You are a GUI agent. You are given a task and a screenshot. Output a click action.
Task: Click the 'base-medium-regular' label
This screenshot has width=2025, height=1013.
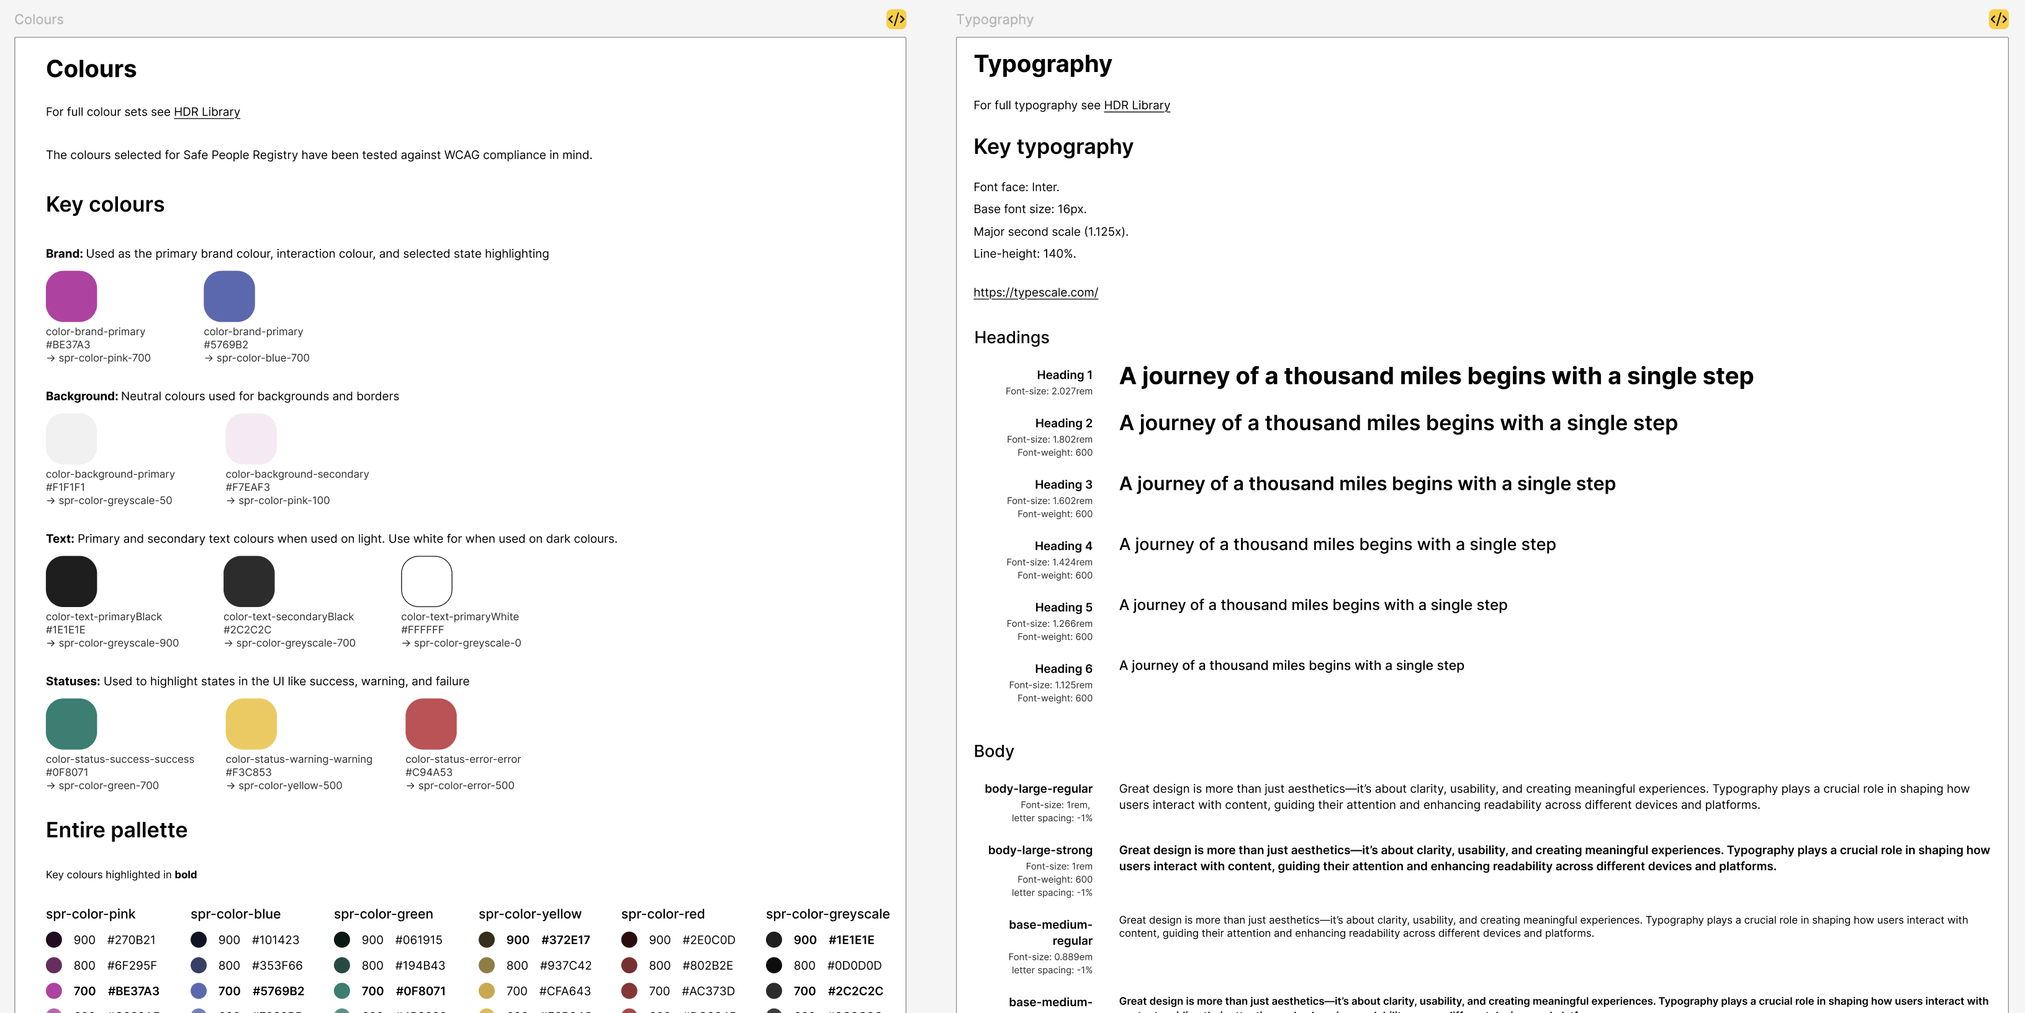(1050, 933)
